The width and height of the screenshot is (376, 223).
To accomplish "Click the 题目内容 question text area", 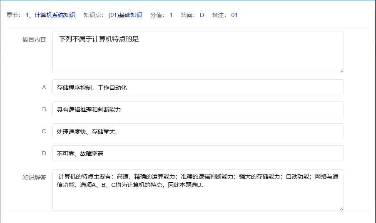I will click(x=198, y=52).
